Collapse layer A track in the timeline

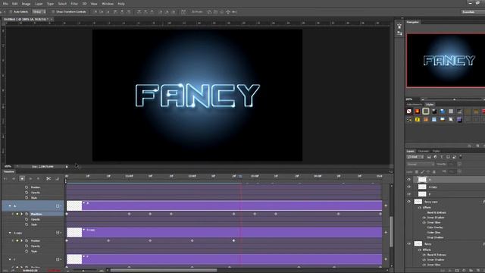tap(10, 206)
